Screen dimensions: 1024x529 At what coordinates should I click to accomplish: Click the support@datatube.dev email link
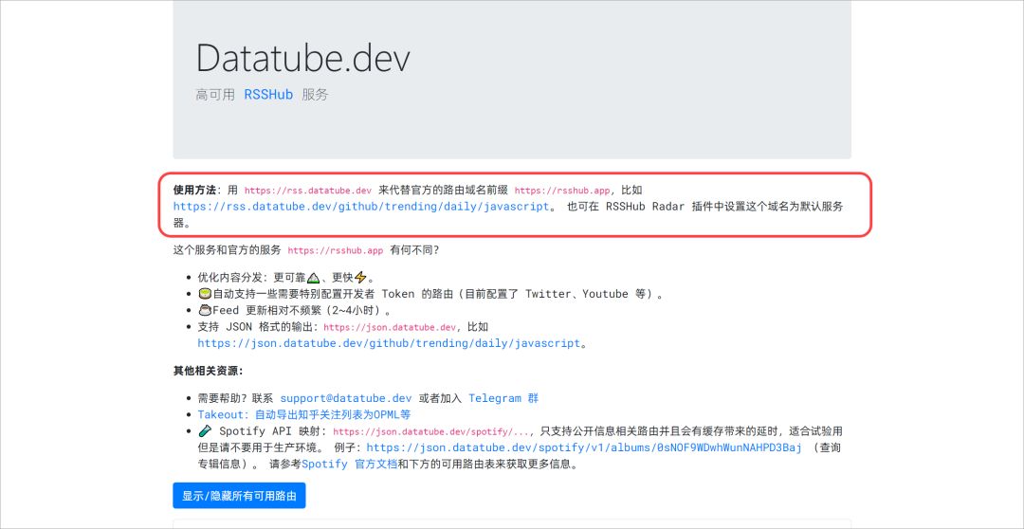[346, 398]
